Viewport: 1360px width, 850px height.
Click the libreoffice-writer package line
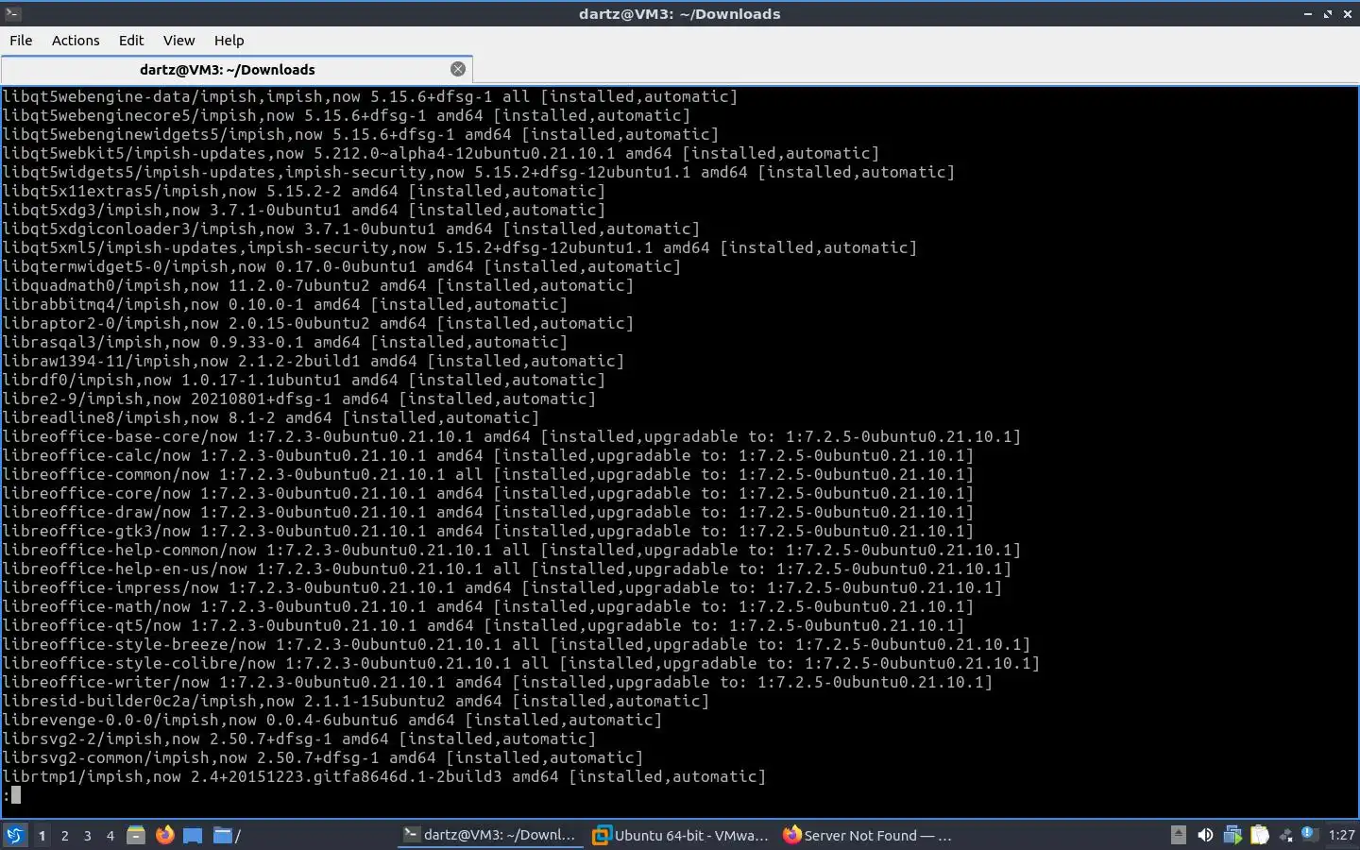coord(498,682)
